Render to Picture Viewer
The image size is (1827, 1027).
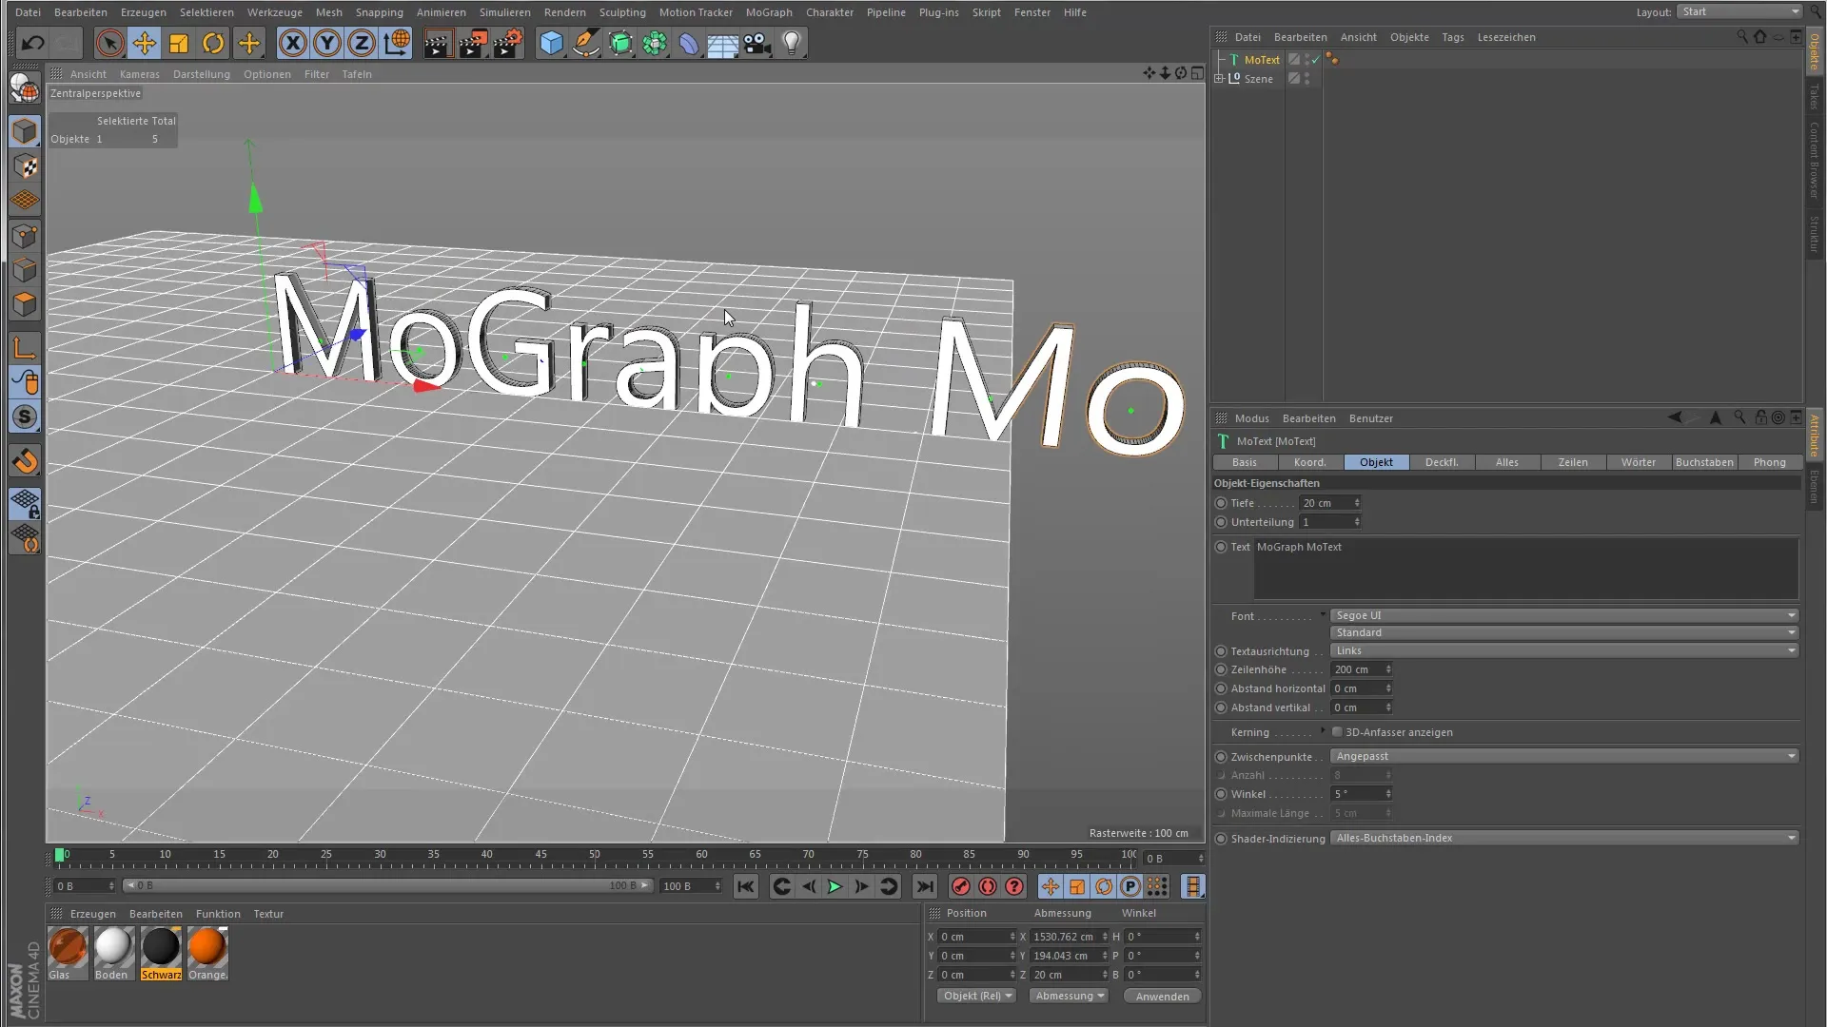point(473,43)
